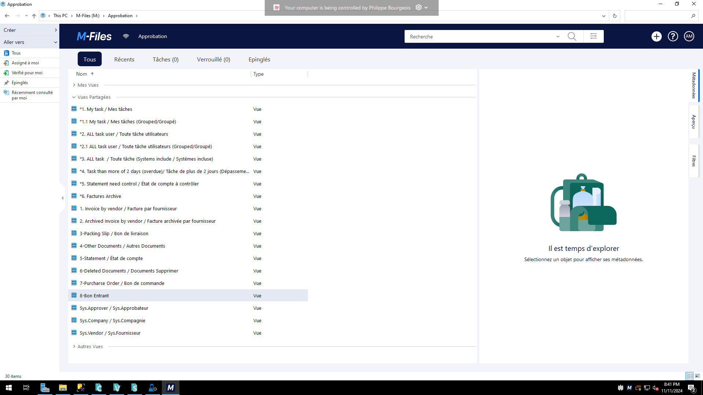Click the Explorer search box at top right
The height and width of the screenshot is (395, 703).
[661, 16]
